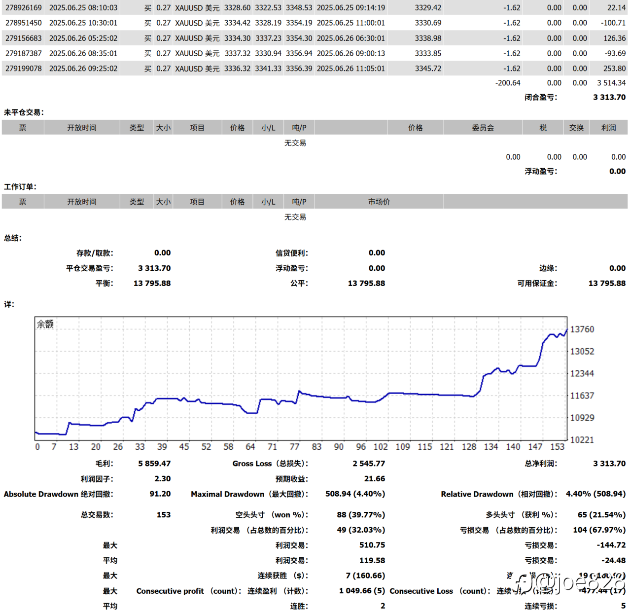Click the 利润 column header
The image size is (631, 614).
point(608,128)
